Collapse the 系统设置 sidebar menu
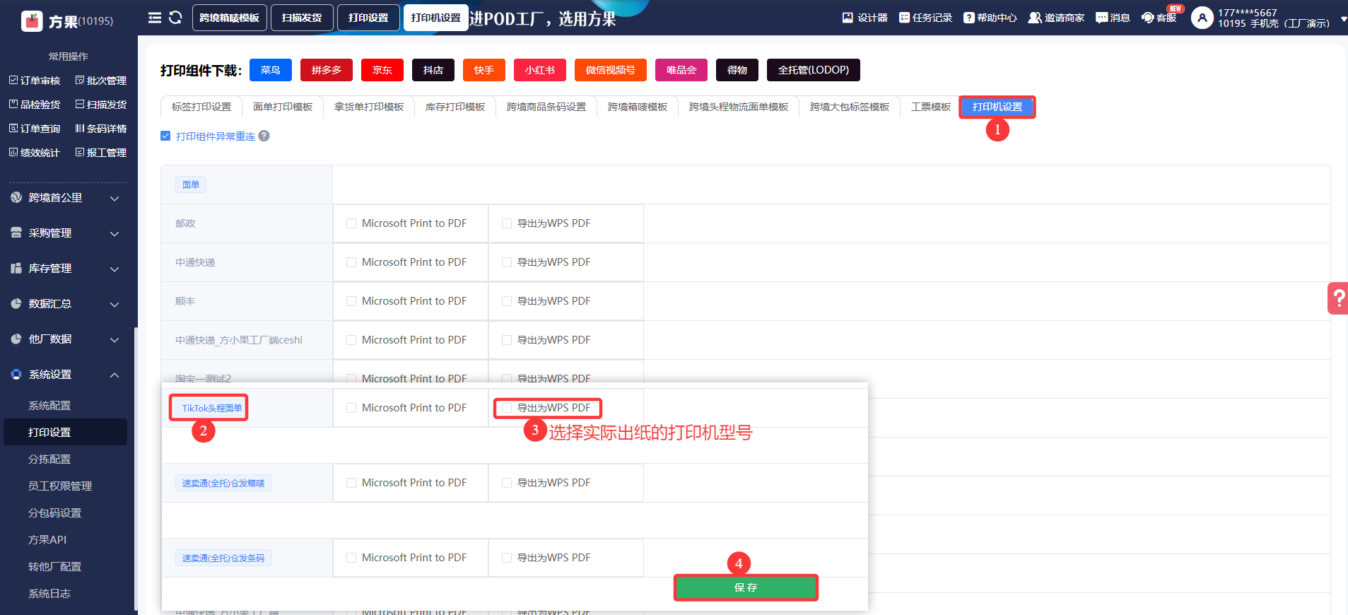The height and width of the screenshot is (615, 1348). (x=65, y=375)
